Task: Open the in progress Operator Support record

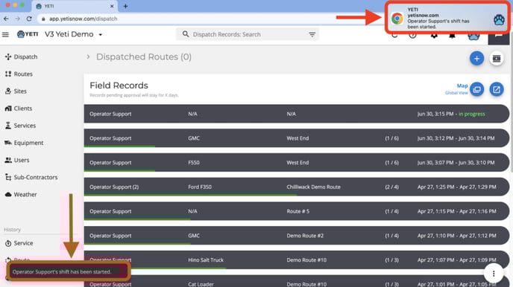Action: (x=297, y=114)
